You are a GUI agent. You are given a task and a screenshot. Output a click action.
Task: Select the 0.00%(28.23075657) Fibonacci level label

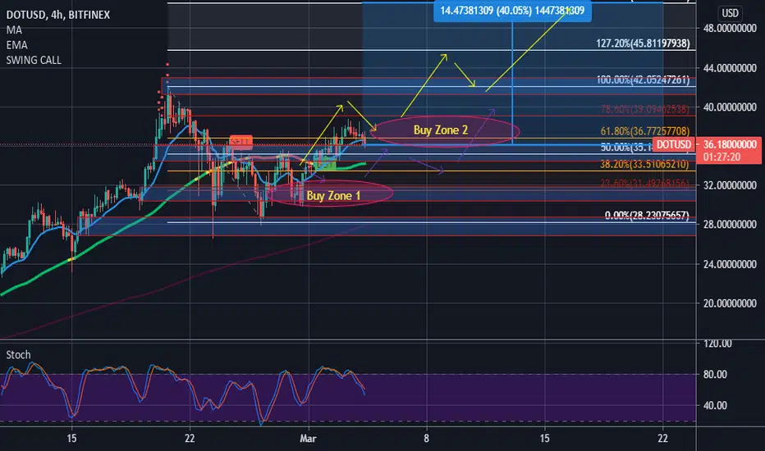pyautogui.click(x=647, y=216)
